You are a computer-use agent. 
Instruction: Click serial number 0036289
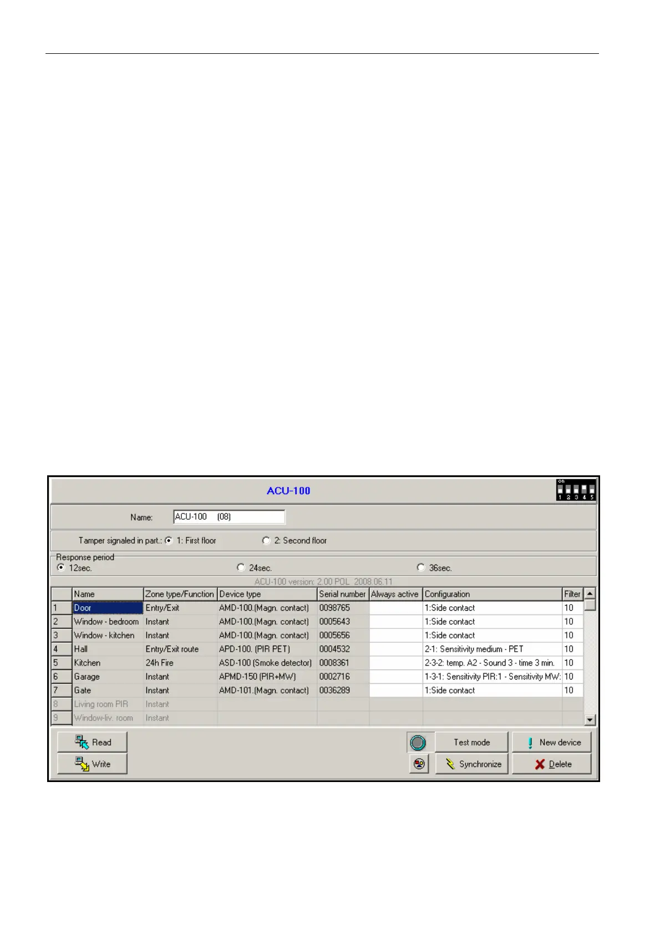[343, 691]
